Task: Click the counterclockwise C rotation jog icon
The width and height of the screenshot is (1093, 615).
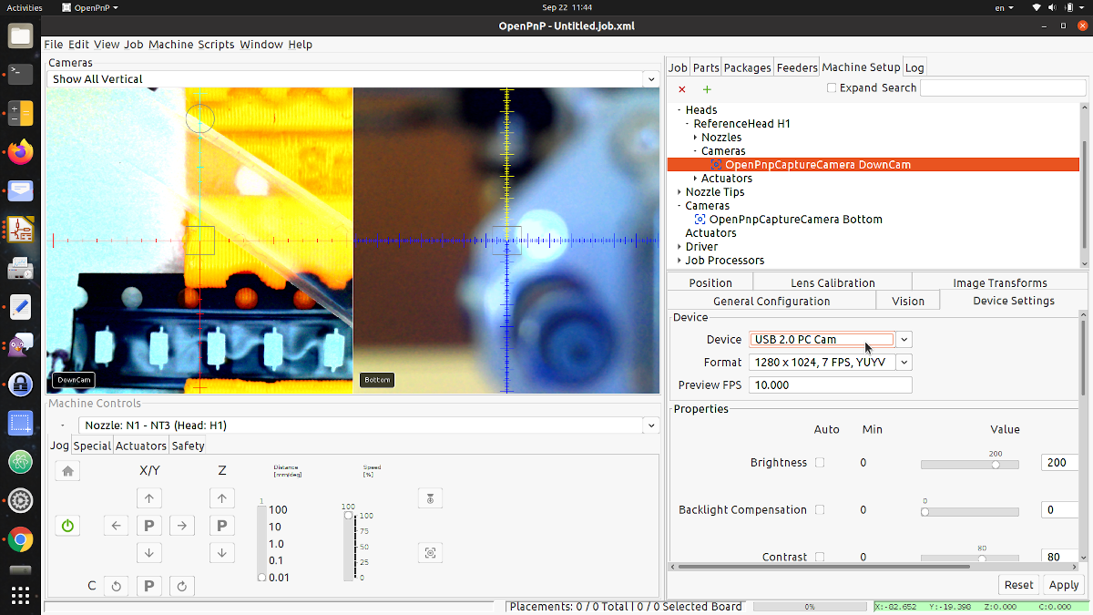Action: [116, 586]
